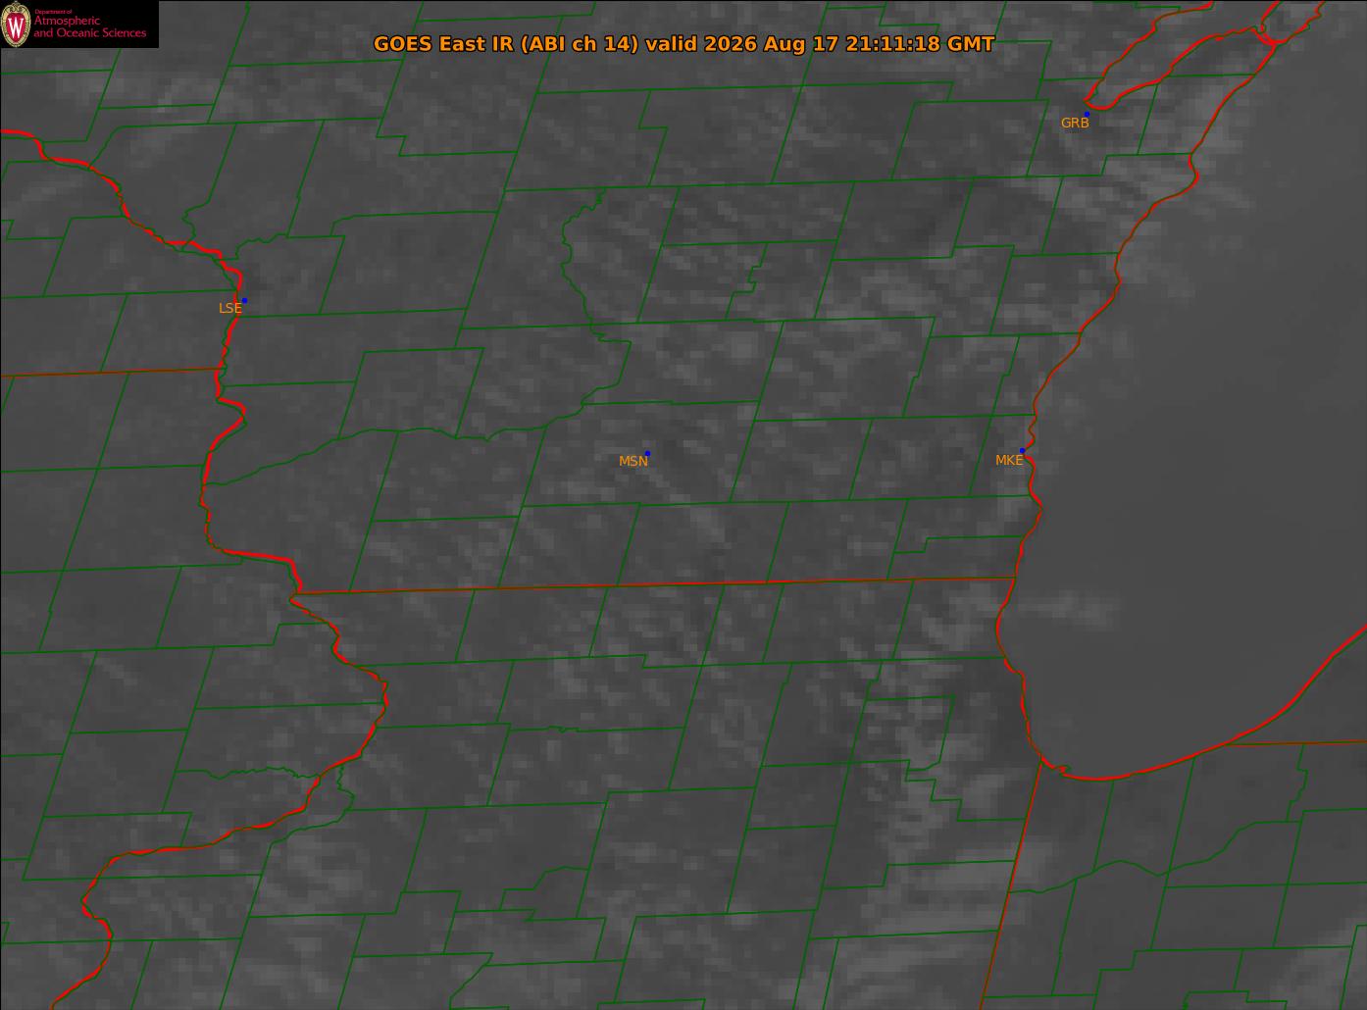The image size is (1367, 1010).
Task: Click the Atmospheric and Oceanic Sciences text
Action: pyautogui.click(x=90, y=26)
